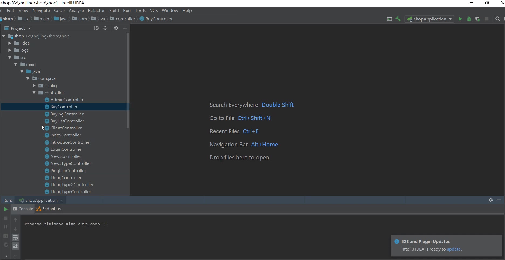Toggle scroll to end in console

click(15, 246)
